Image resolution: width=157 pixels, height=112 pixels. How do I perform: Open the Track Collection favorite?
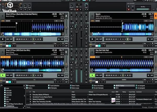coord(54,86)
